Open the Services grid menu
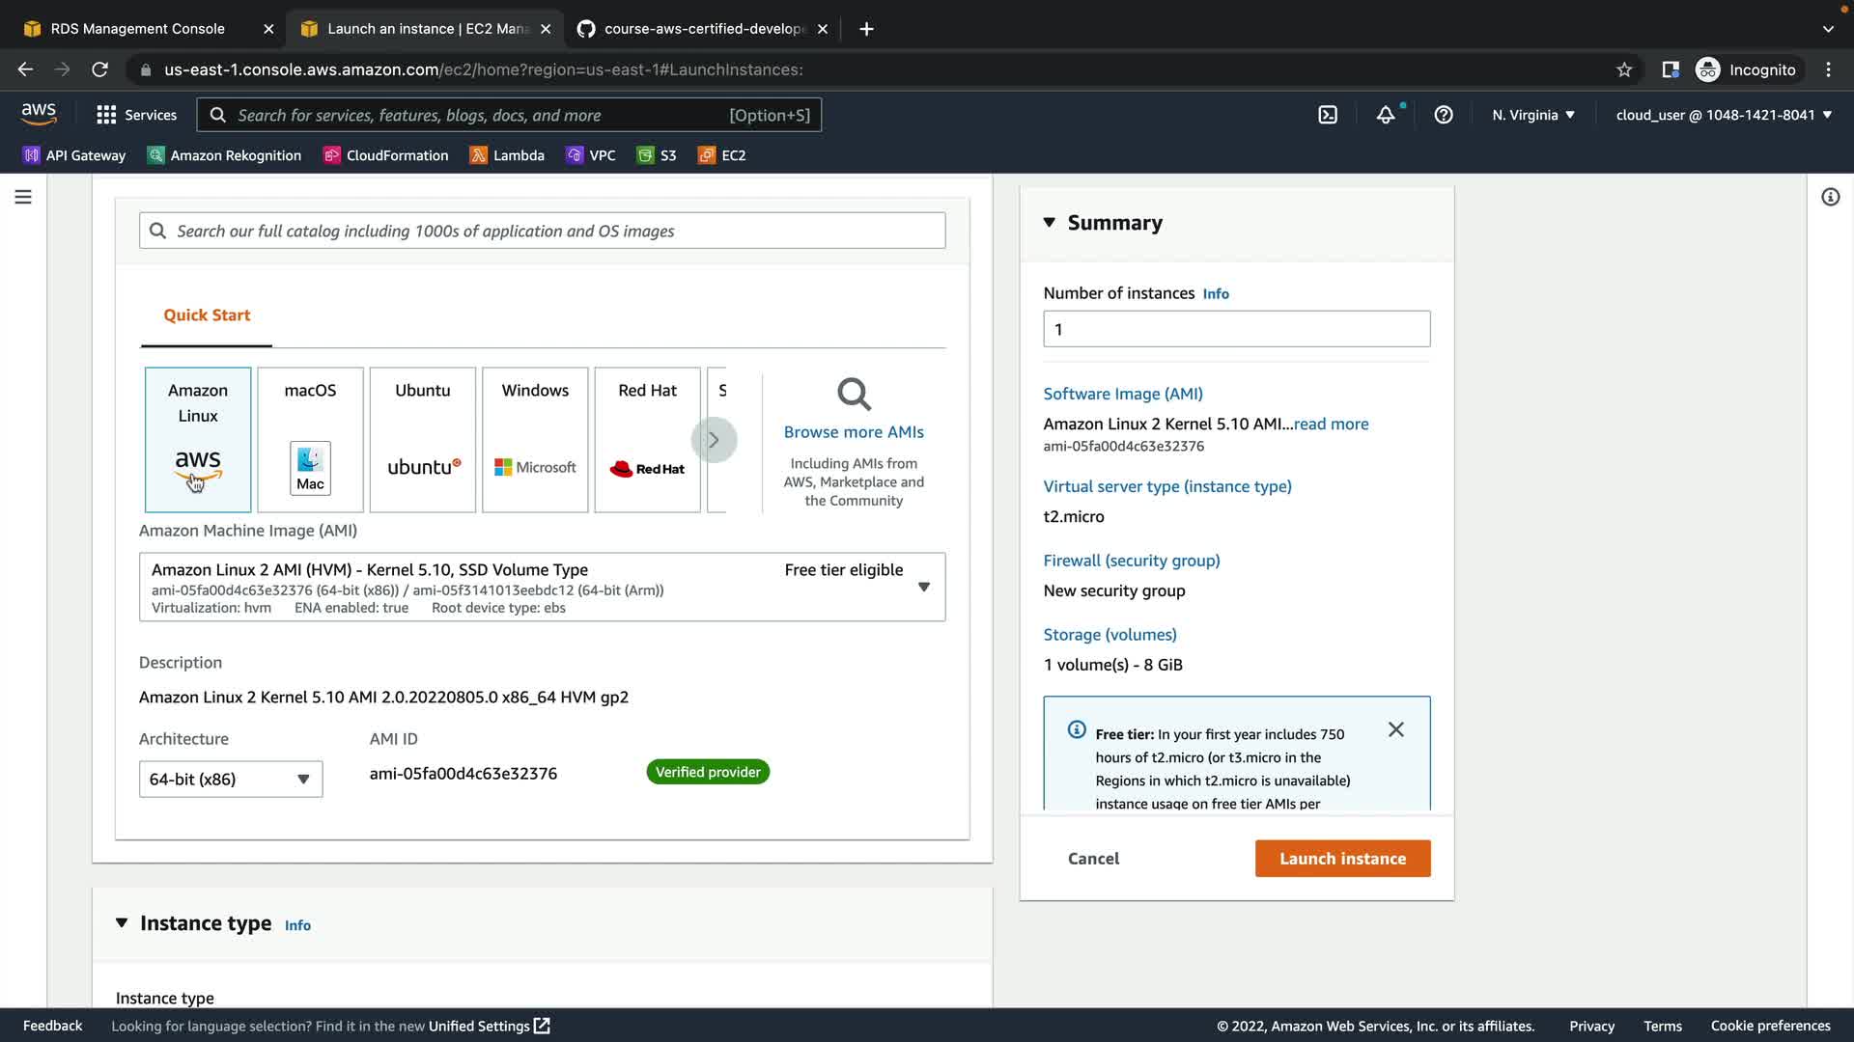Image resolution: width=1854 pixels, height=1042 pixels. tap(136, 115)
